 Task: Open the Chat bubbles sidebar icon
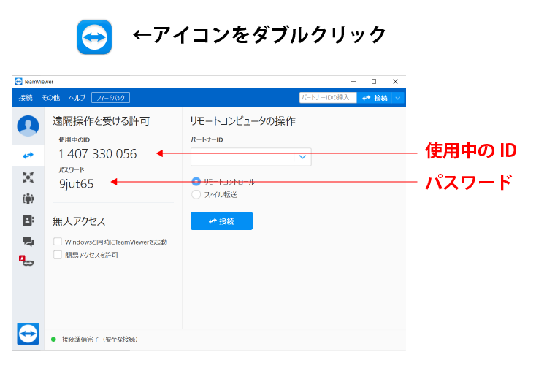(28, 242)
